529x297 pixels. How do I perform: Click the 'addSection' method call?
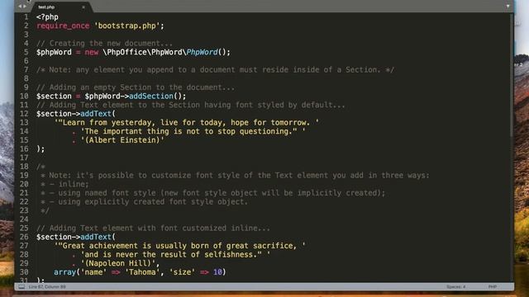point(151,96)
